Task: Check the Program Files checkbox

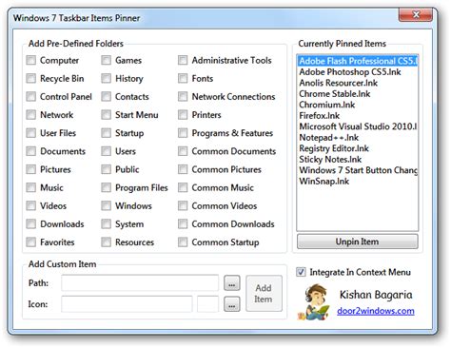Action: click(106, 187)
